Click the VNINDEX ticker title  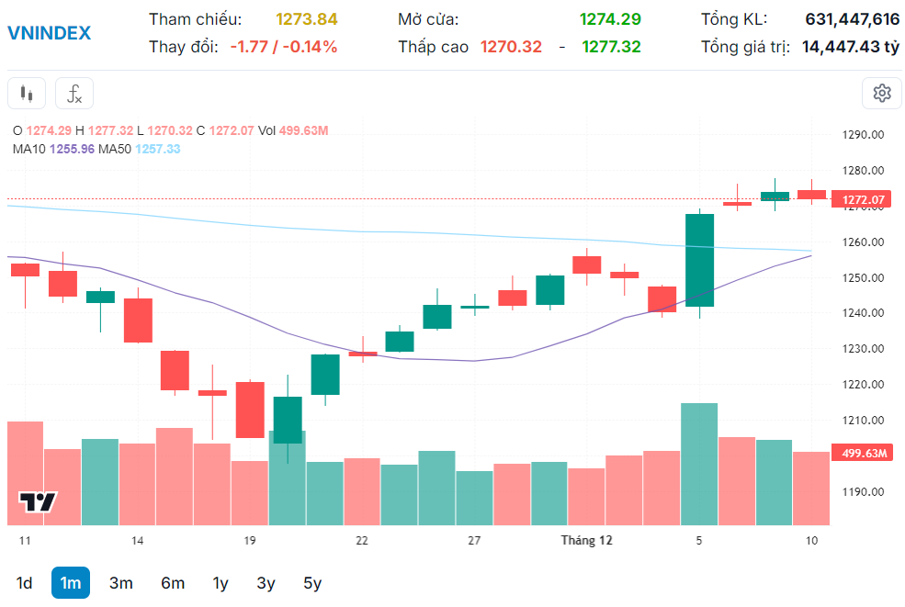50,33
